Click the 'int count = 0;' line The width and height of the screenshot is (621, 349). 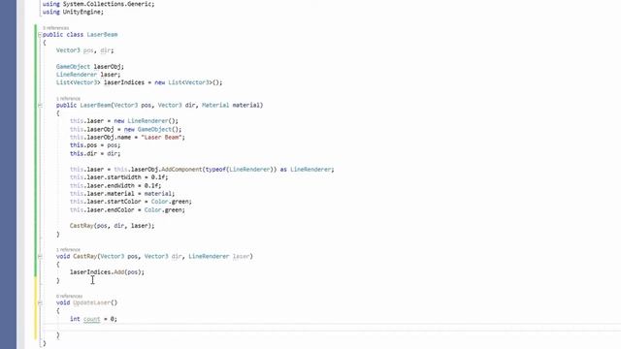pyautogui.click(x=93, y=319)
